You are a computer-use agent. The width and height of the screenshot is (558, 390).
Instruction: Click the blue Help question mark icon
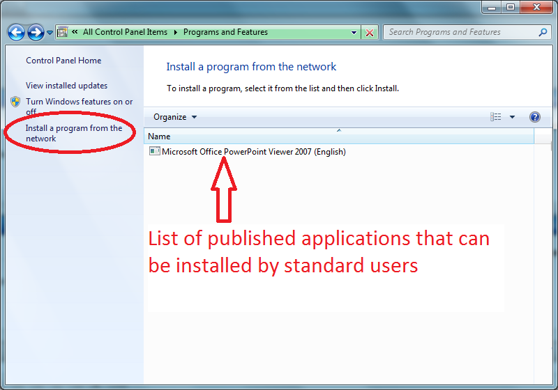(x=534, y=117)
